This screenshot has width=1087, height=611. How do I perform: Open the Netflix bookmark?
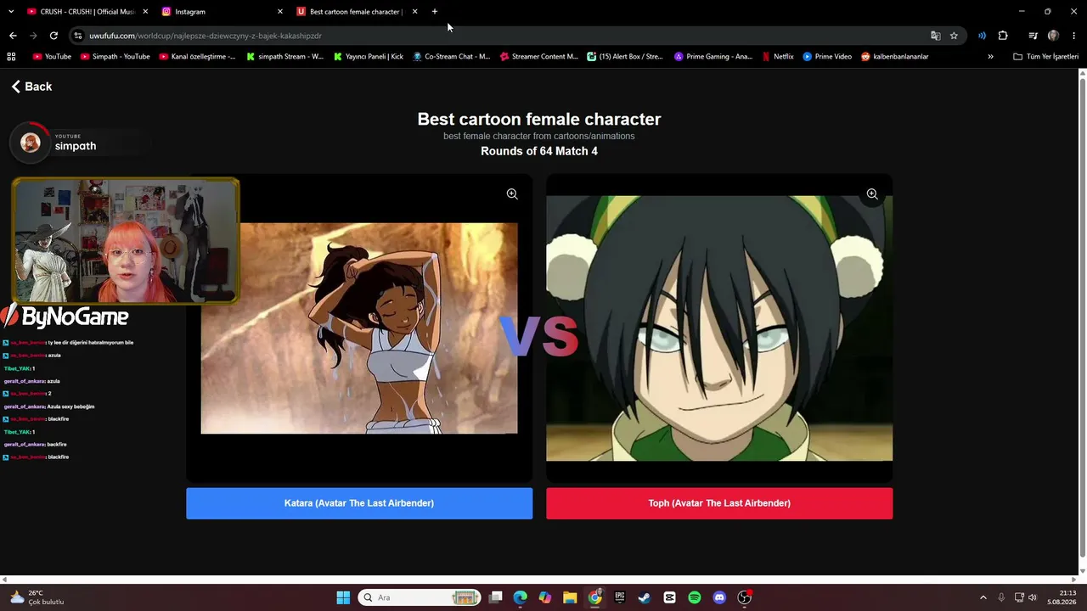click(778, 57)
